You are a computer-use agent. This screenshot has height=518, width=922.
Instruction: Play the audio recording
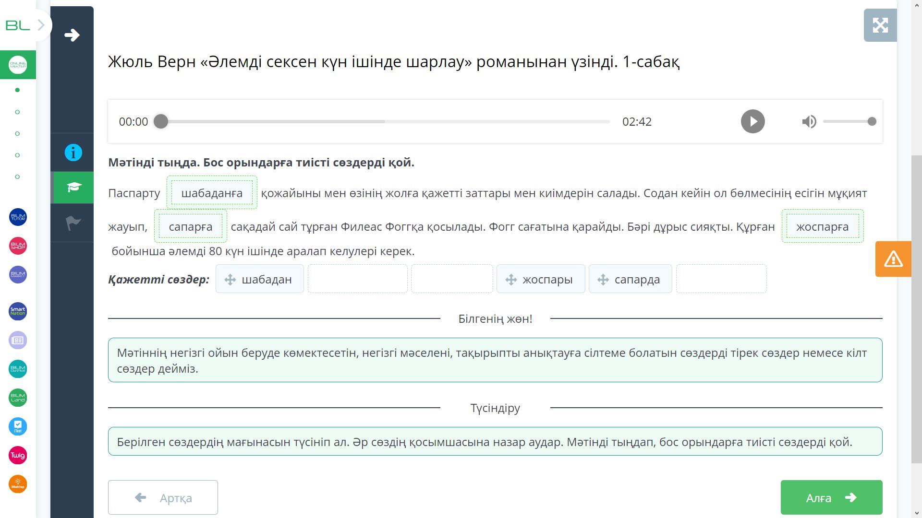pos(752,121)
